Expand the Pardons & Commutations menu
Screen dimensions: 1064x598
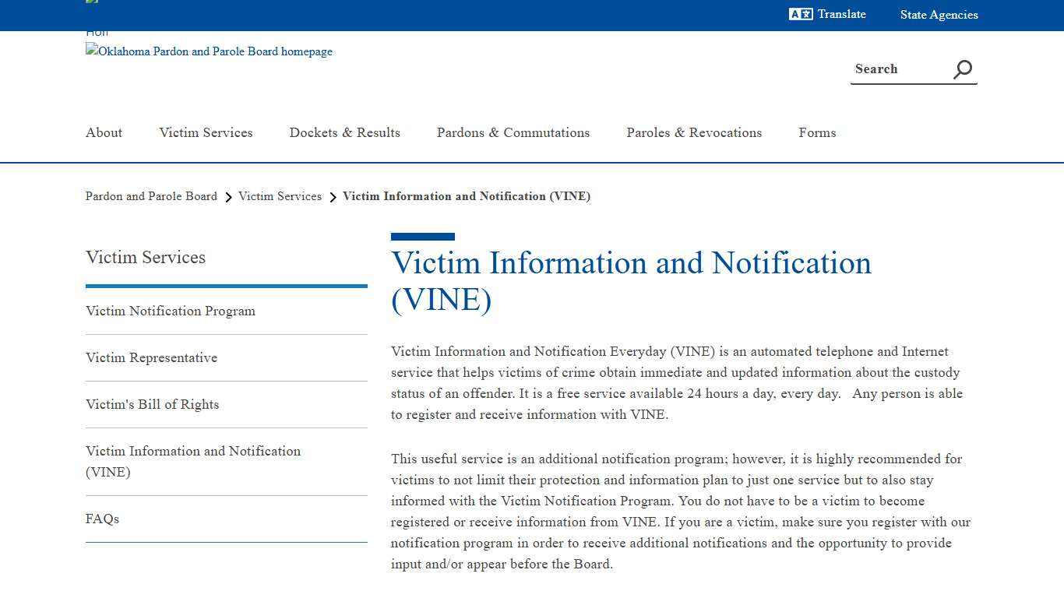point(513,132)
